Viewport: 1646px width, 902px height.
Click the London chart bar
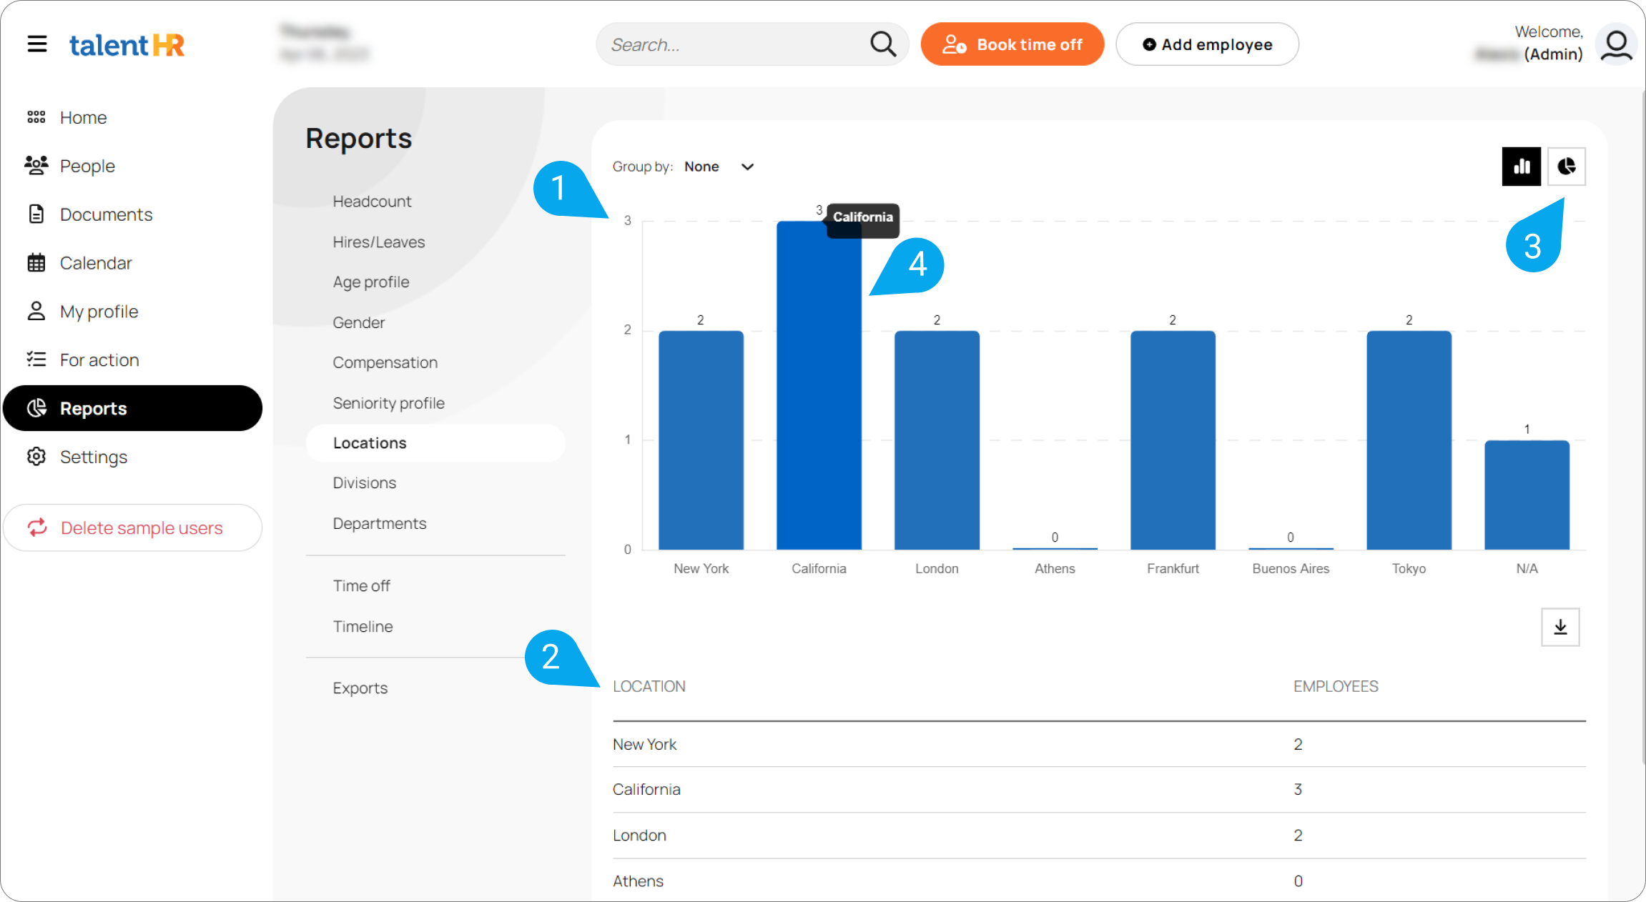tap(937, 440)
